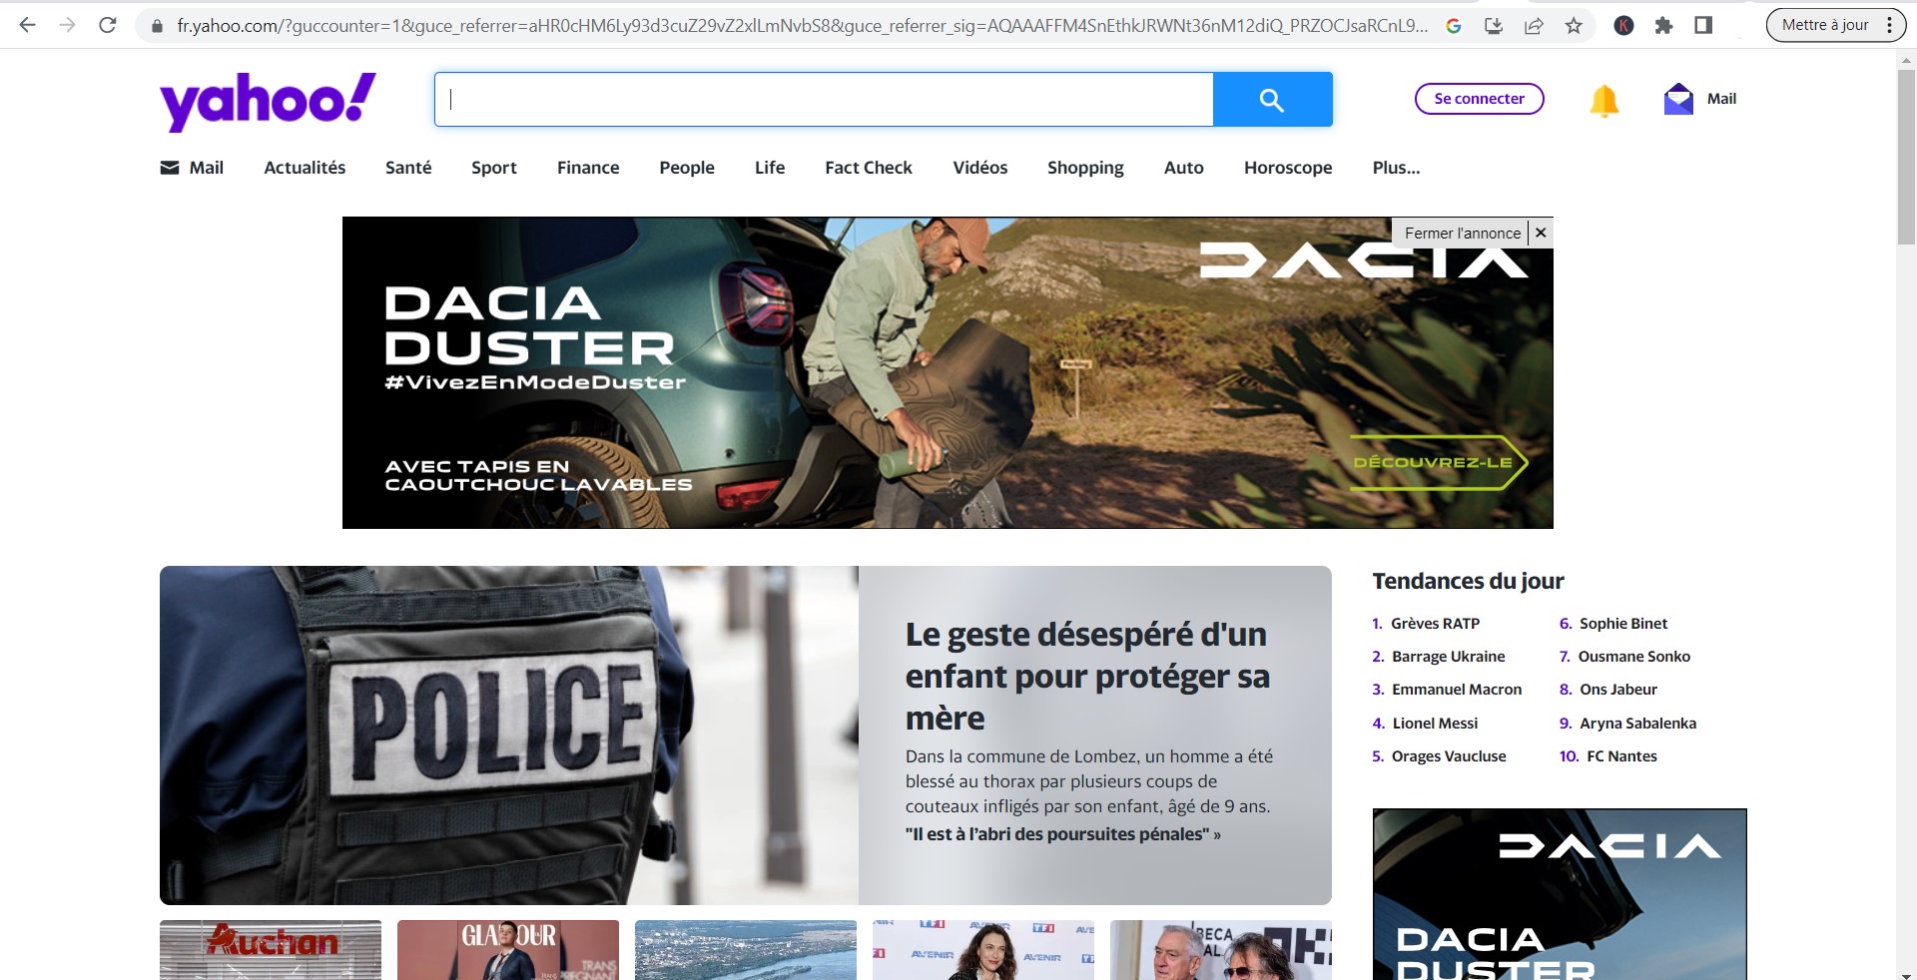Image resolution: width=1917 pixels, height=980 pixels.
Task: Close the Dacia ad with the X button
Action: (1541, 233)
